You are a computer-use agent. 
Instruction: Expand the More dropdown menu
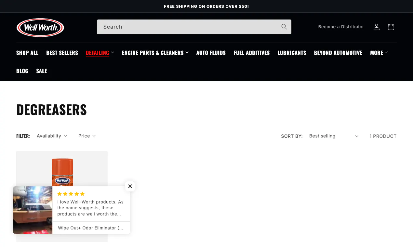(x=379, y=53)
